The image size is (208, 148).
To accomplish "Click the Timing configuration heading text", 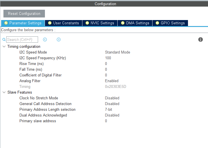I will coord(24,47).
